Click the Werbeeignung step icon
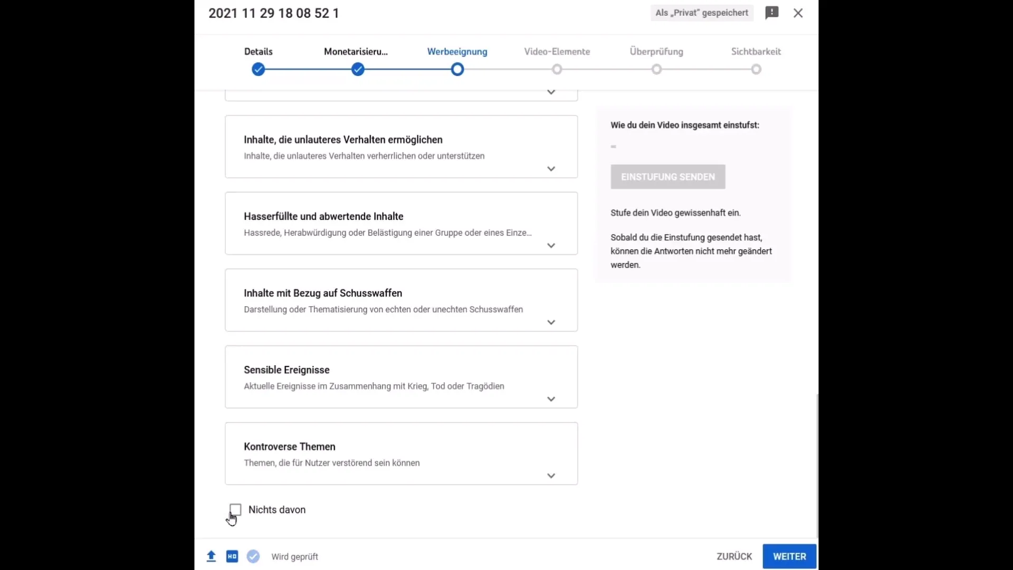 pyautogui.click(x=457, y=69)
